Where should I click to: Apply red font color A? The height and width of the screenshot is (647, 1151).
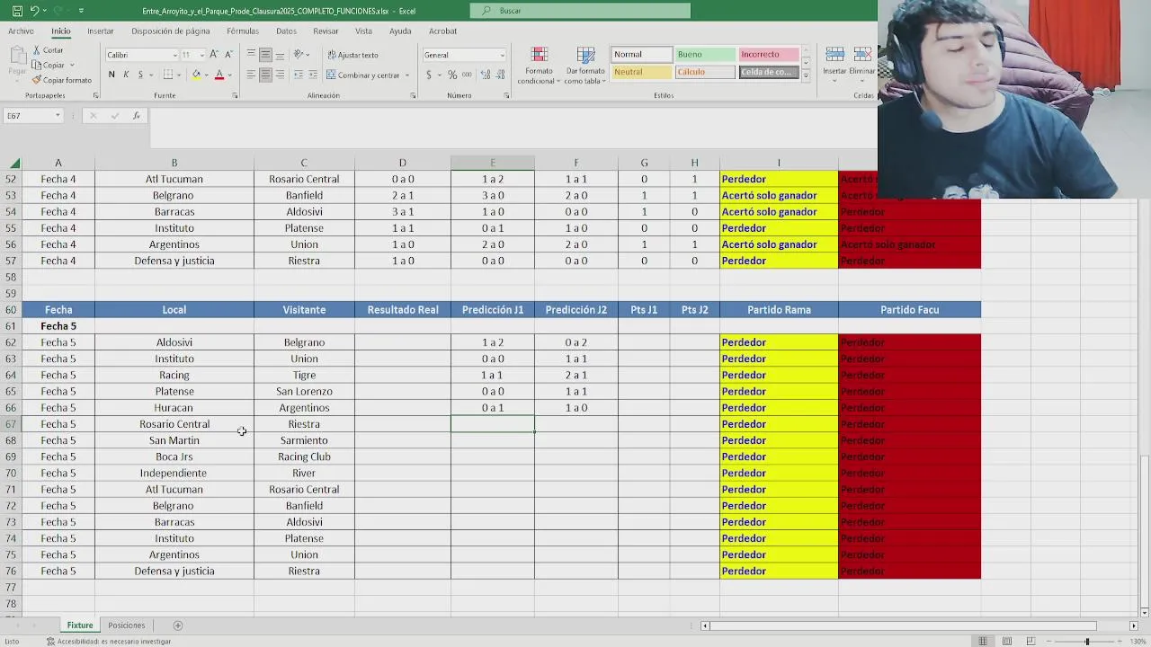(219, 75)
